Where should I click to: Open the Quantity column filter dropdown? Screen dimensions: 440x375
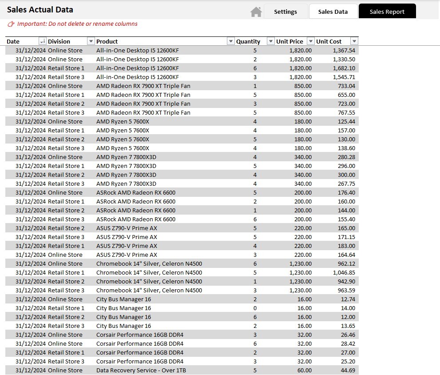point(271,41)
